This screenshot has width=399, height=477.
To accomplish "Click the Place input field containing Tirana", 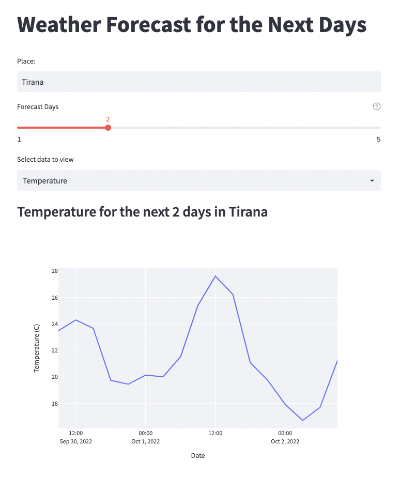I will [198, 82].
